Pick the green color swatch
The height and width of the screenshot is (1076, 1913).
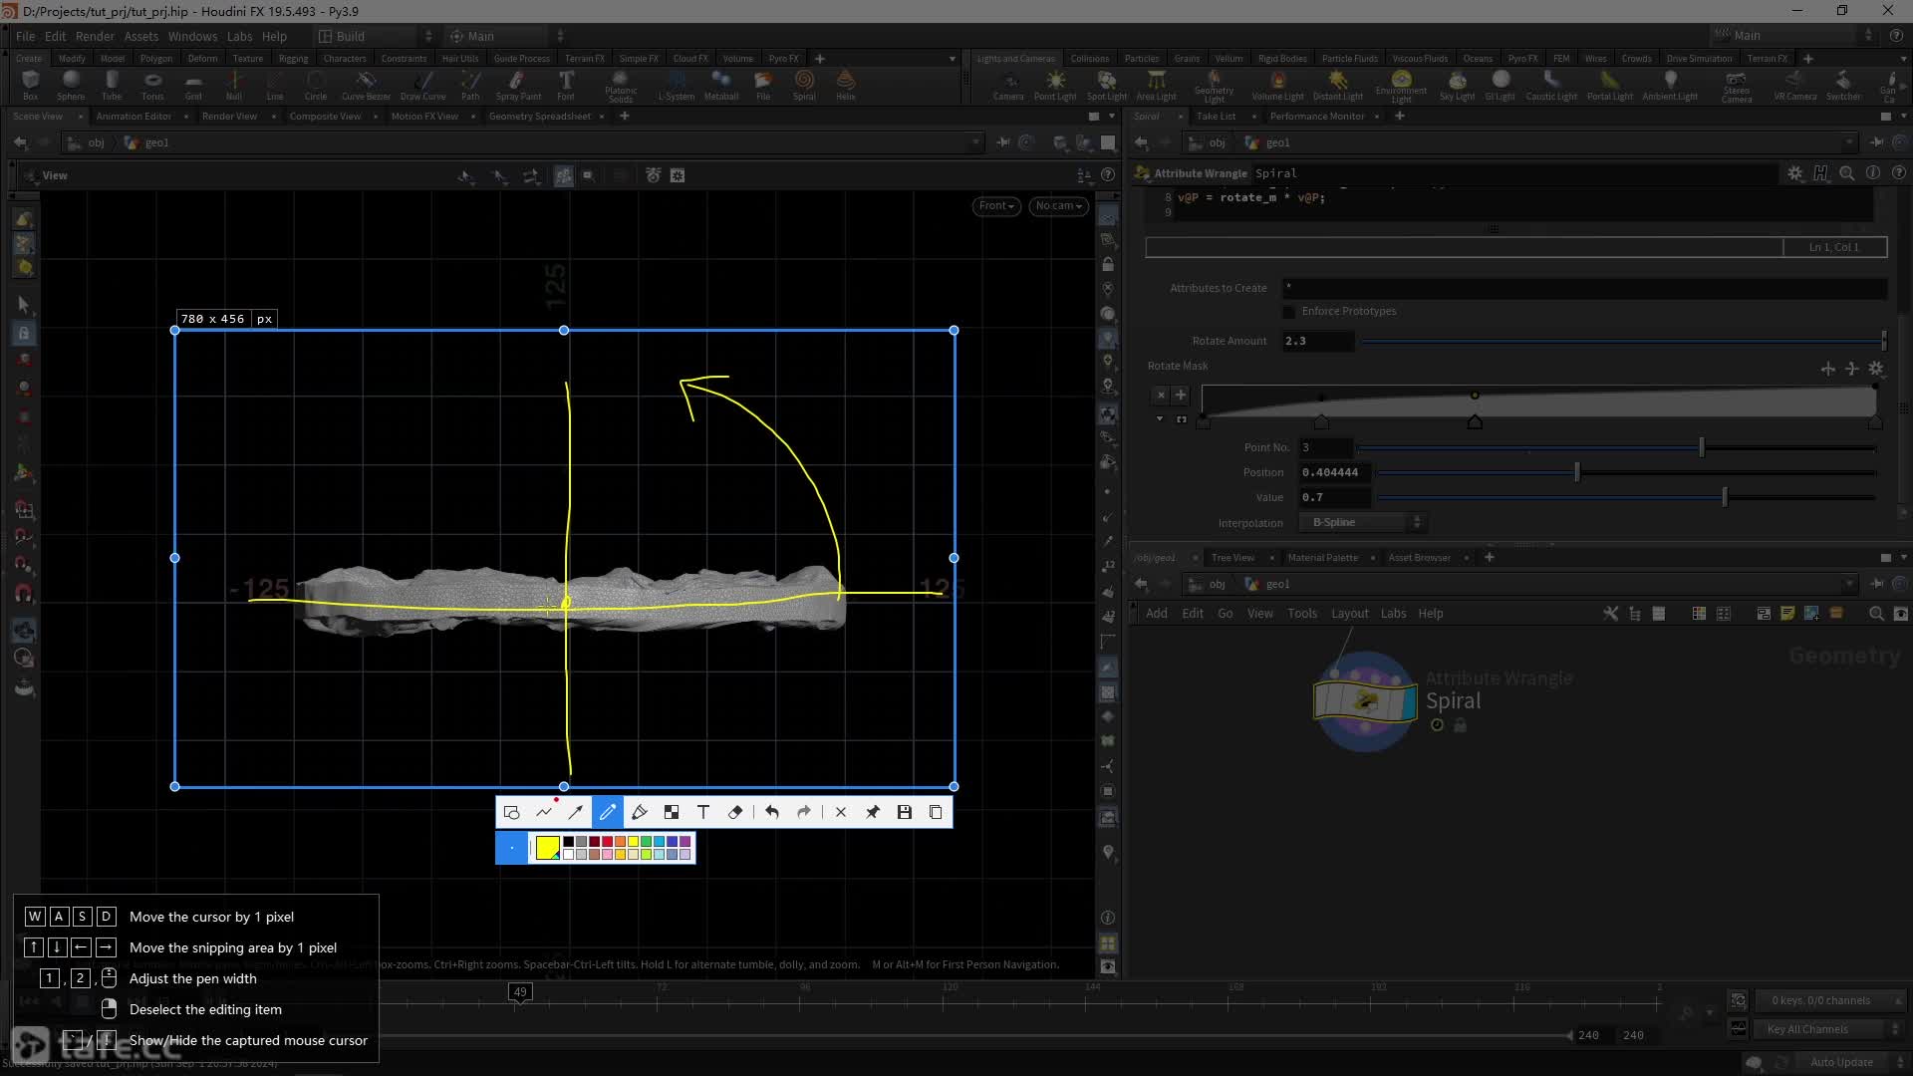tap(646, 842)
